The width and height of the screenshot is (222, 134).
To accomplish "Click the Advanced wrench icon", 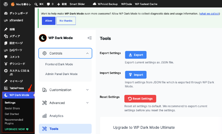I will (x=44, y=103).
